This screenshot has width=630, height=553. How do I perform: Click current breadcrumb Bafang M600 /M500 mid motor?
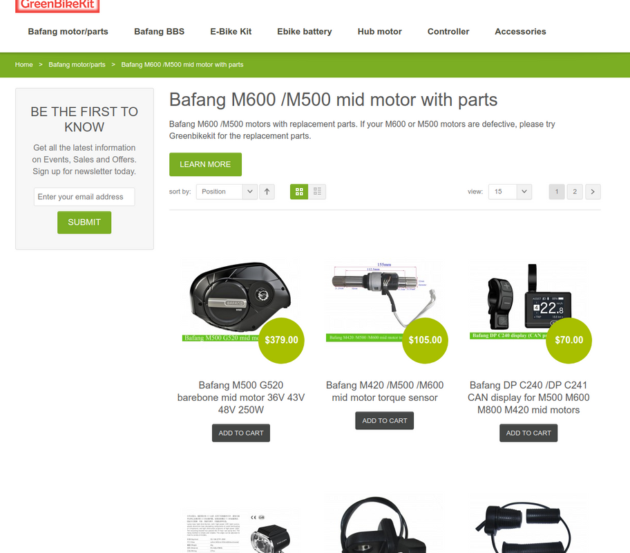pyautogui.click(x=182, y=65)
